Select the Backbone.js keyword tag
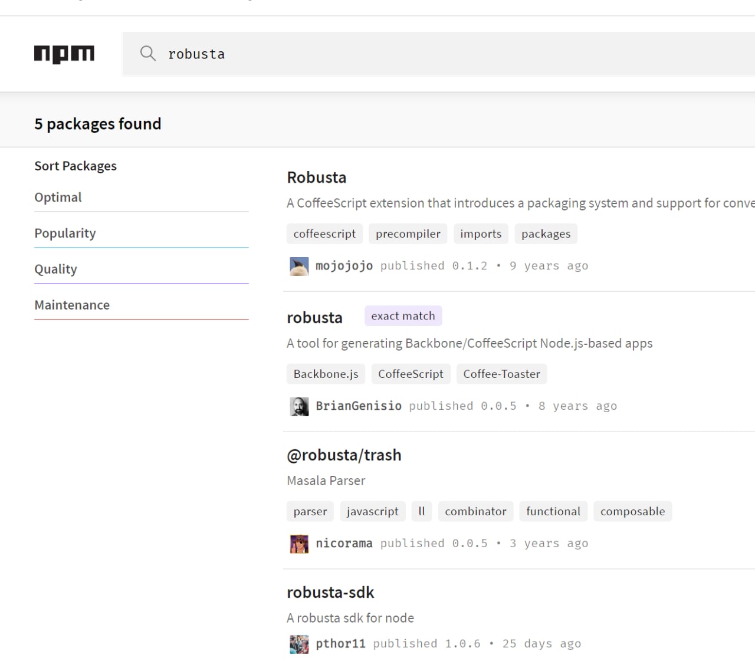The width and height of the screenshot is (755, 668). tap(326, 374)
